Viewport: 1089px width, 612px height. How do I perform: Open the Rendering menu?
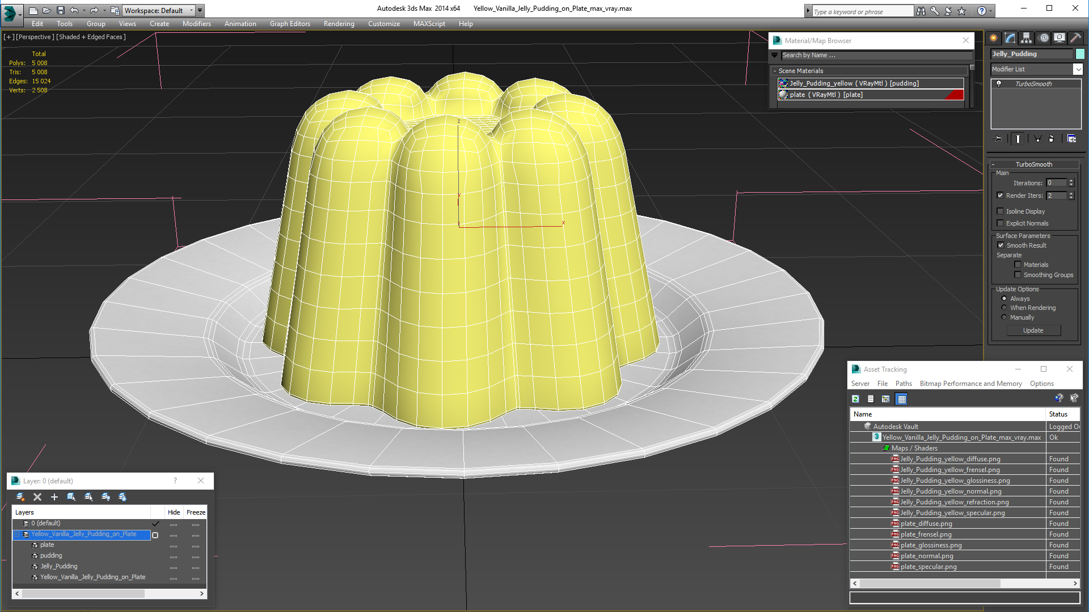(339, 24)
